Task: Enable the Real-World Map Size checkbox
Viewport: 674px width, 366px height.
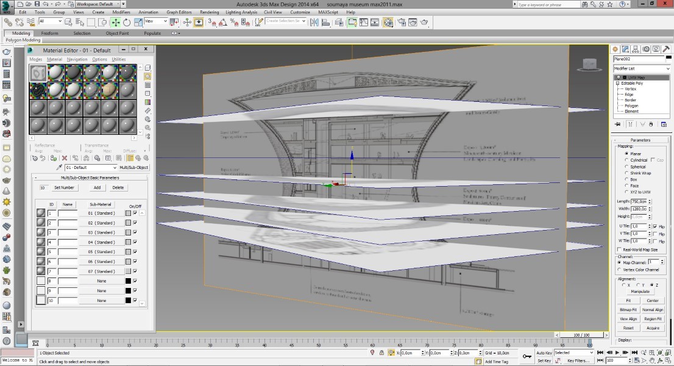Action: pyautogui.click(x=619, y=249)
